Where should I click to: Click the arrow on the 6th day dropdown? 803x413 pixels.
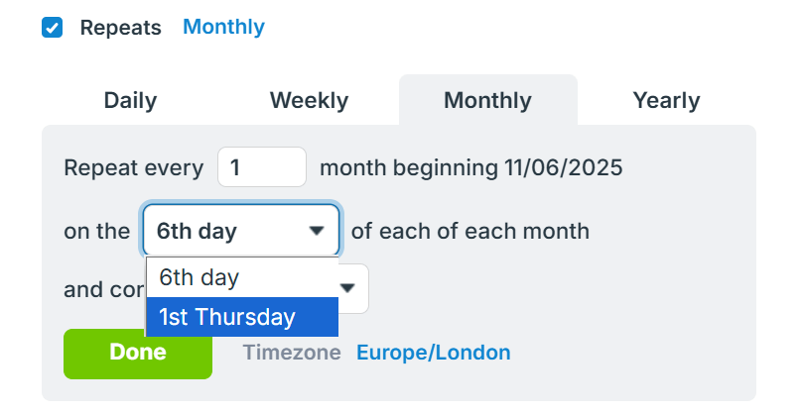(317, 232)
